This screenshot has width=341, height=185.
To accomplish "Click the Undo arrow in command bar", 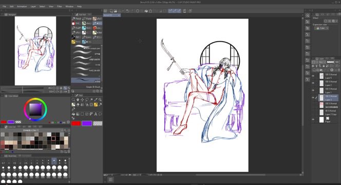I will click(x=128, y=11).
